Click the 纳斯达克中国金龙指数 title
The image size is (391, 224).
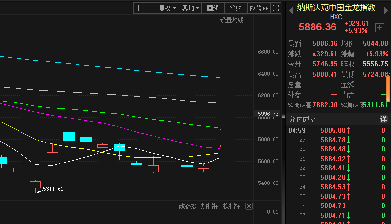(x=336, y=8)
